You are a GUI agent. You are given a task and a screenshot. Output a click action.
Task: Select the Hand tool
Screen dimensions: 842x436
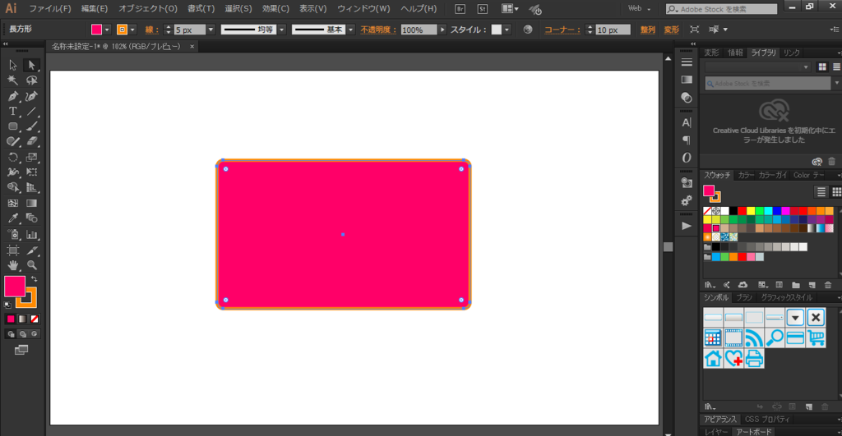coord(13,265)
